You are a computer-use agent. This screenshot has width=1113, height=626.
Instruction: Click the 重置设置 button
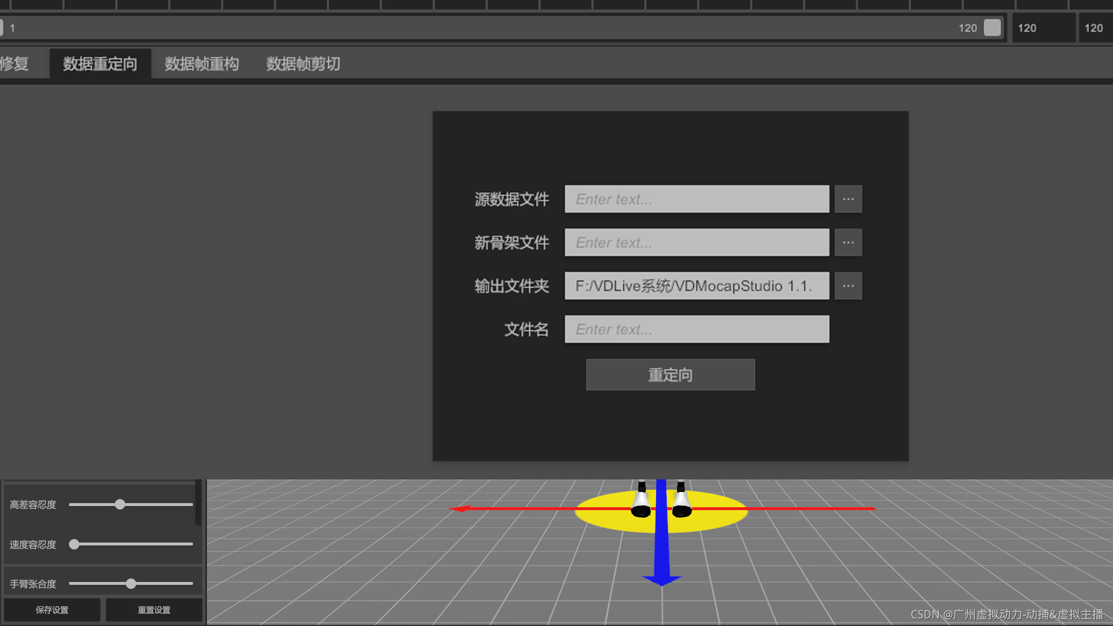(154, 610)
